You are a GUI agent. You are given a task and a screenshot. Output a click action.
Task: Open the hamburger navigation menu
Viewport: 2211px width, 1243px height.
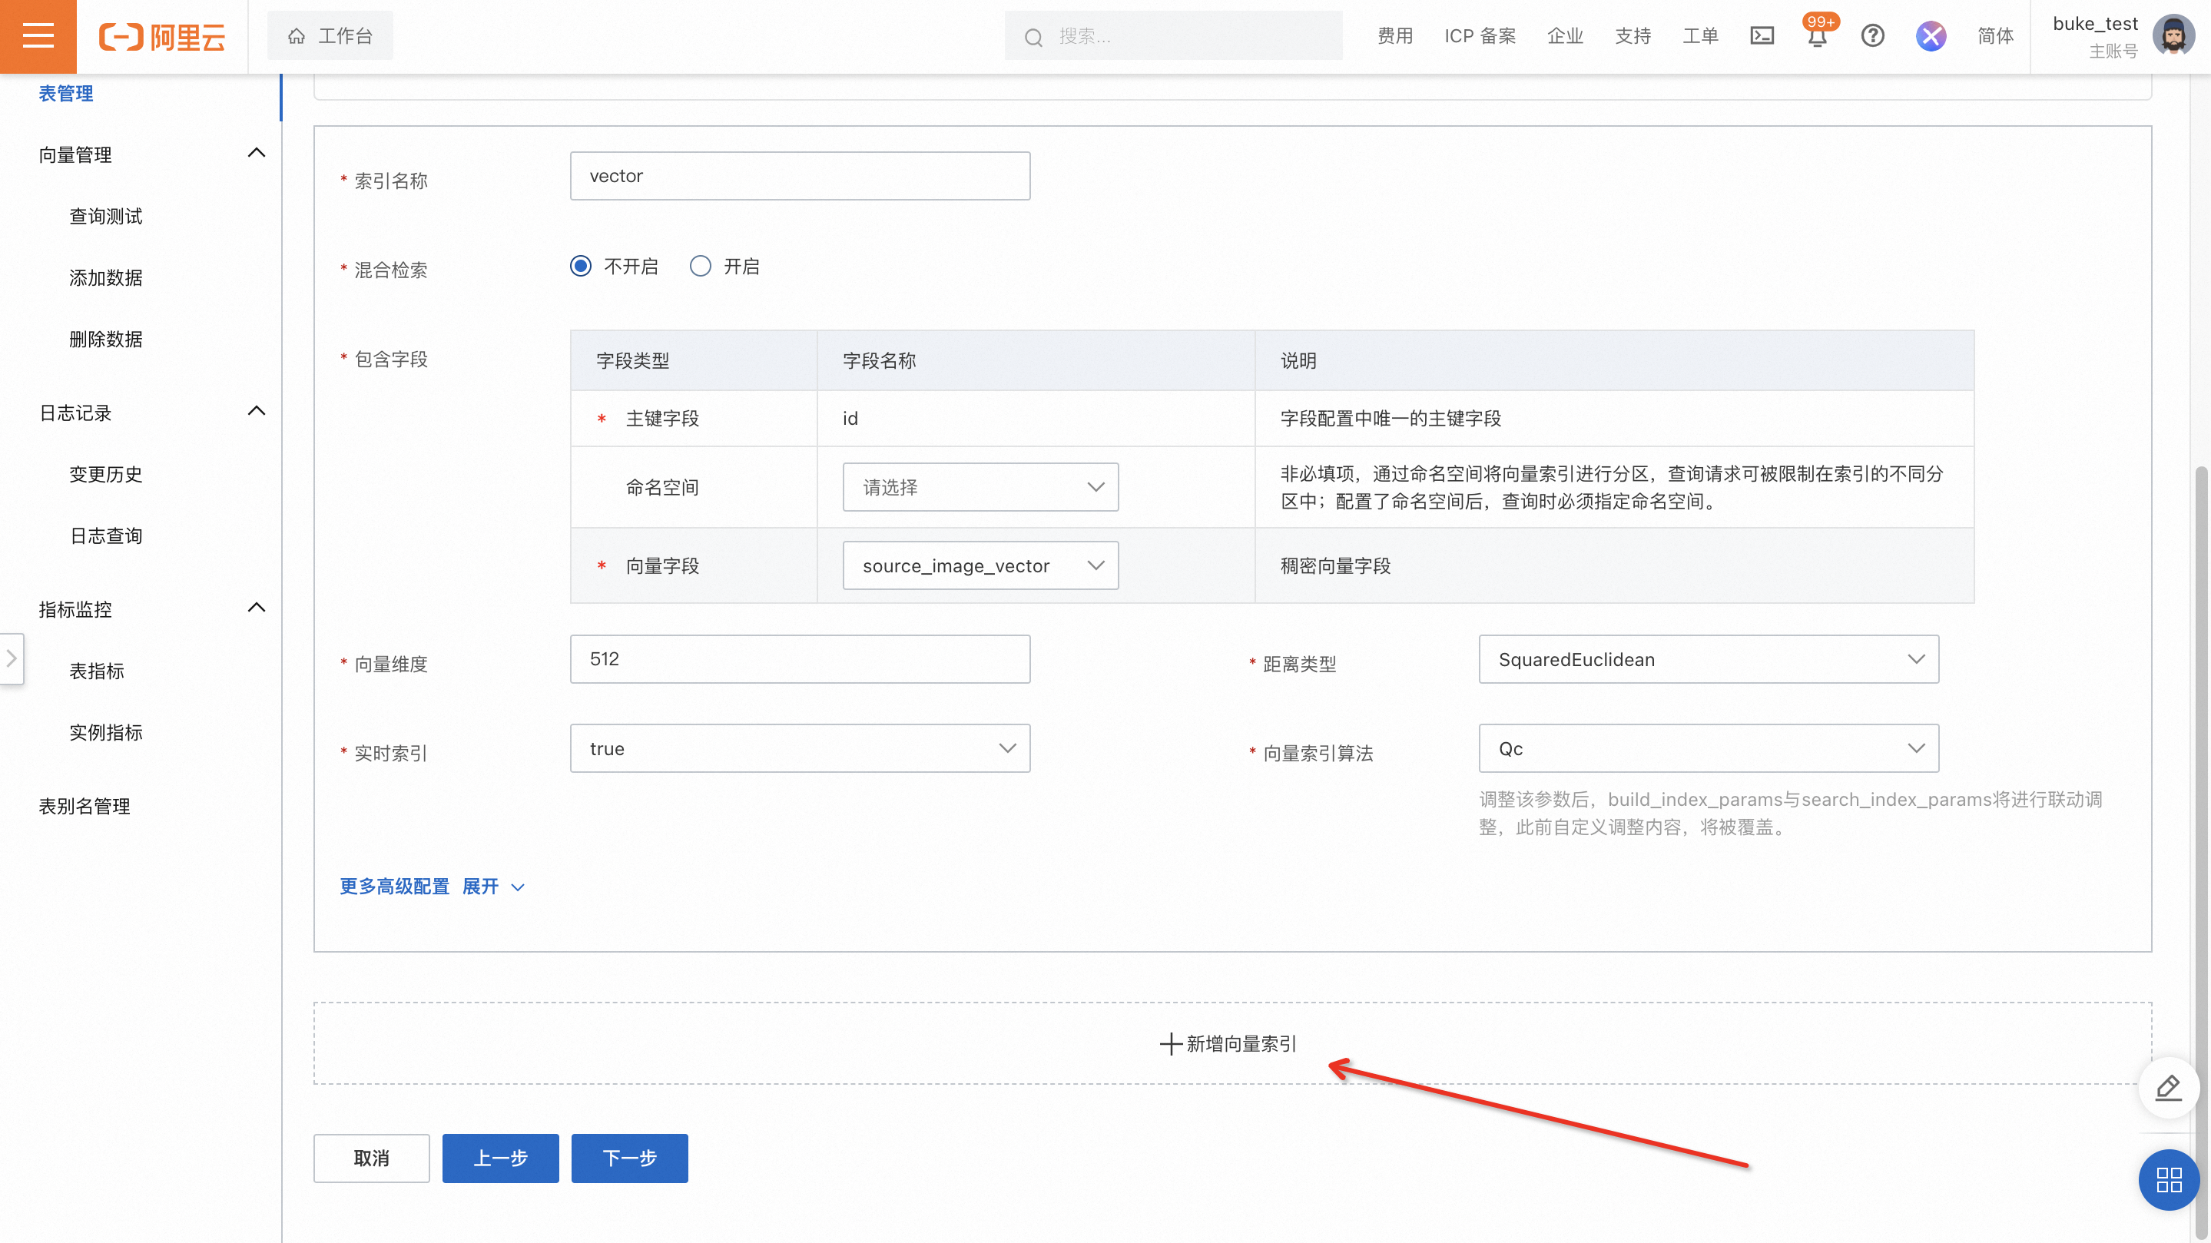[x=38, y=36]
